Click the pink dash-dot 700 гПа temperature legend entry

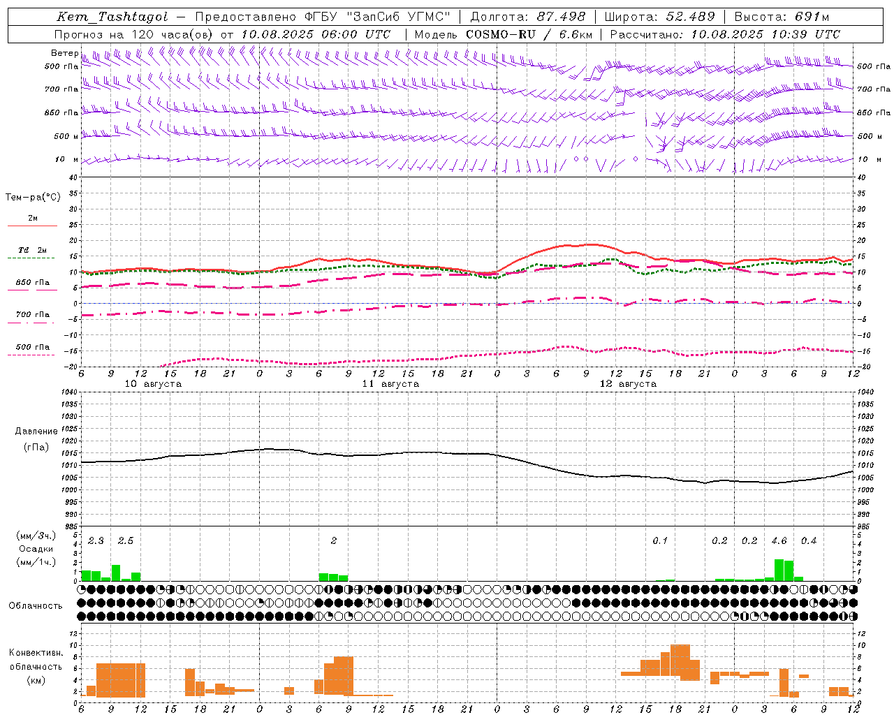pyautogui.click(x=32, y=318)
